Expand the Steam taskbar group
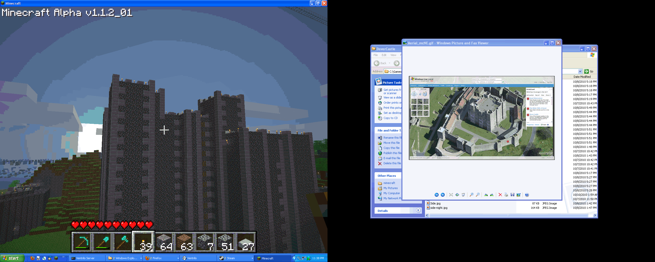This screenshot has width=655, height=262. coord(252,258)
